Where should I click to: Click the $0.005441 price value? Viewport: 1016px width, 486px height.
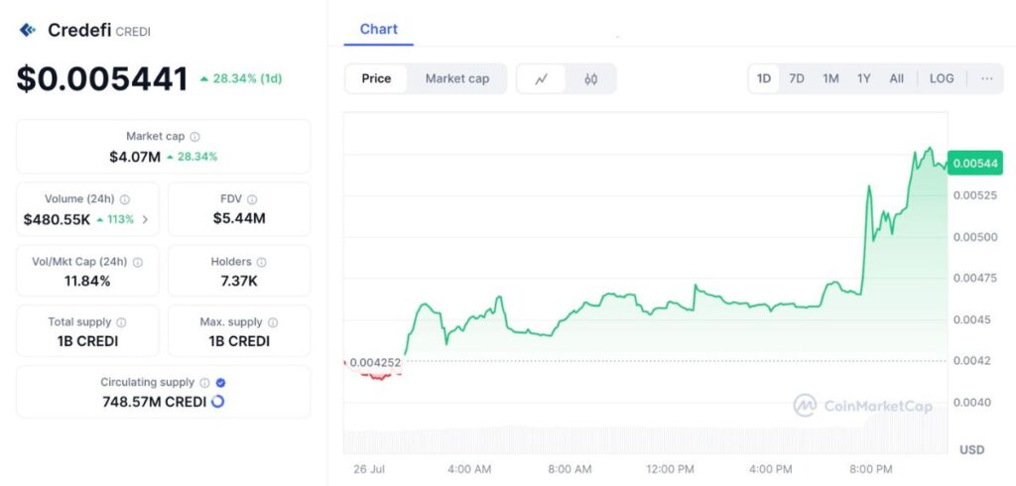[x=102, y=79]
